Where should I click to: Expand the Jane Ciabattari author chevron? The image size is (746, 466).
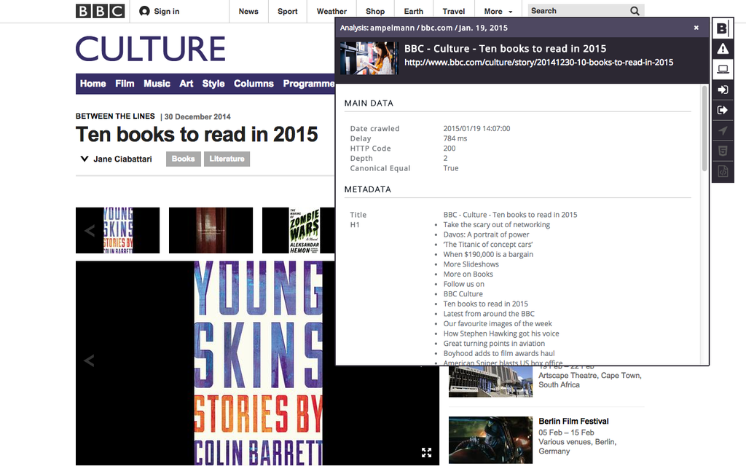(85, 159)
